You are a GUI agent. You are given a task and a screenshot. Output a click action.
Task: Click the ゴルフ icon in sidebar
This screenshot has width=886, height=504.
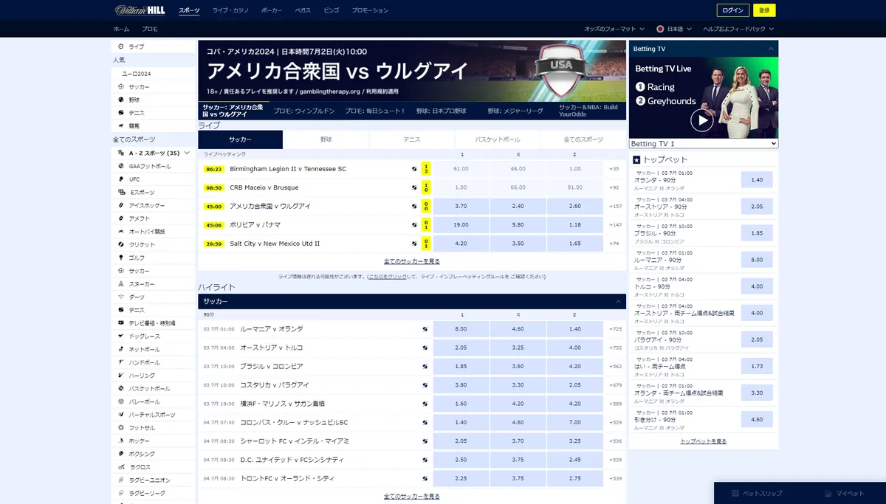pyautogui.click(x=121, y=258)
